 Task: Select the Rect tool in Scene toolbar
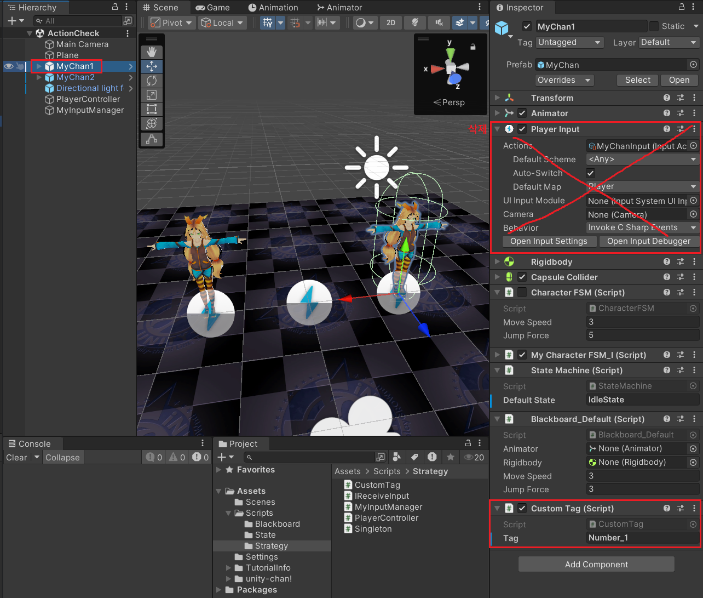point(152,109)
